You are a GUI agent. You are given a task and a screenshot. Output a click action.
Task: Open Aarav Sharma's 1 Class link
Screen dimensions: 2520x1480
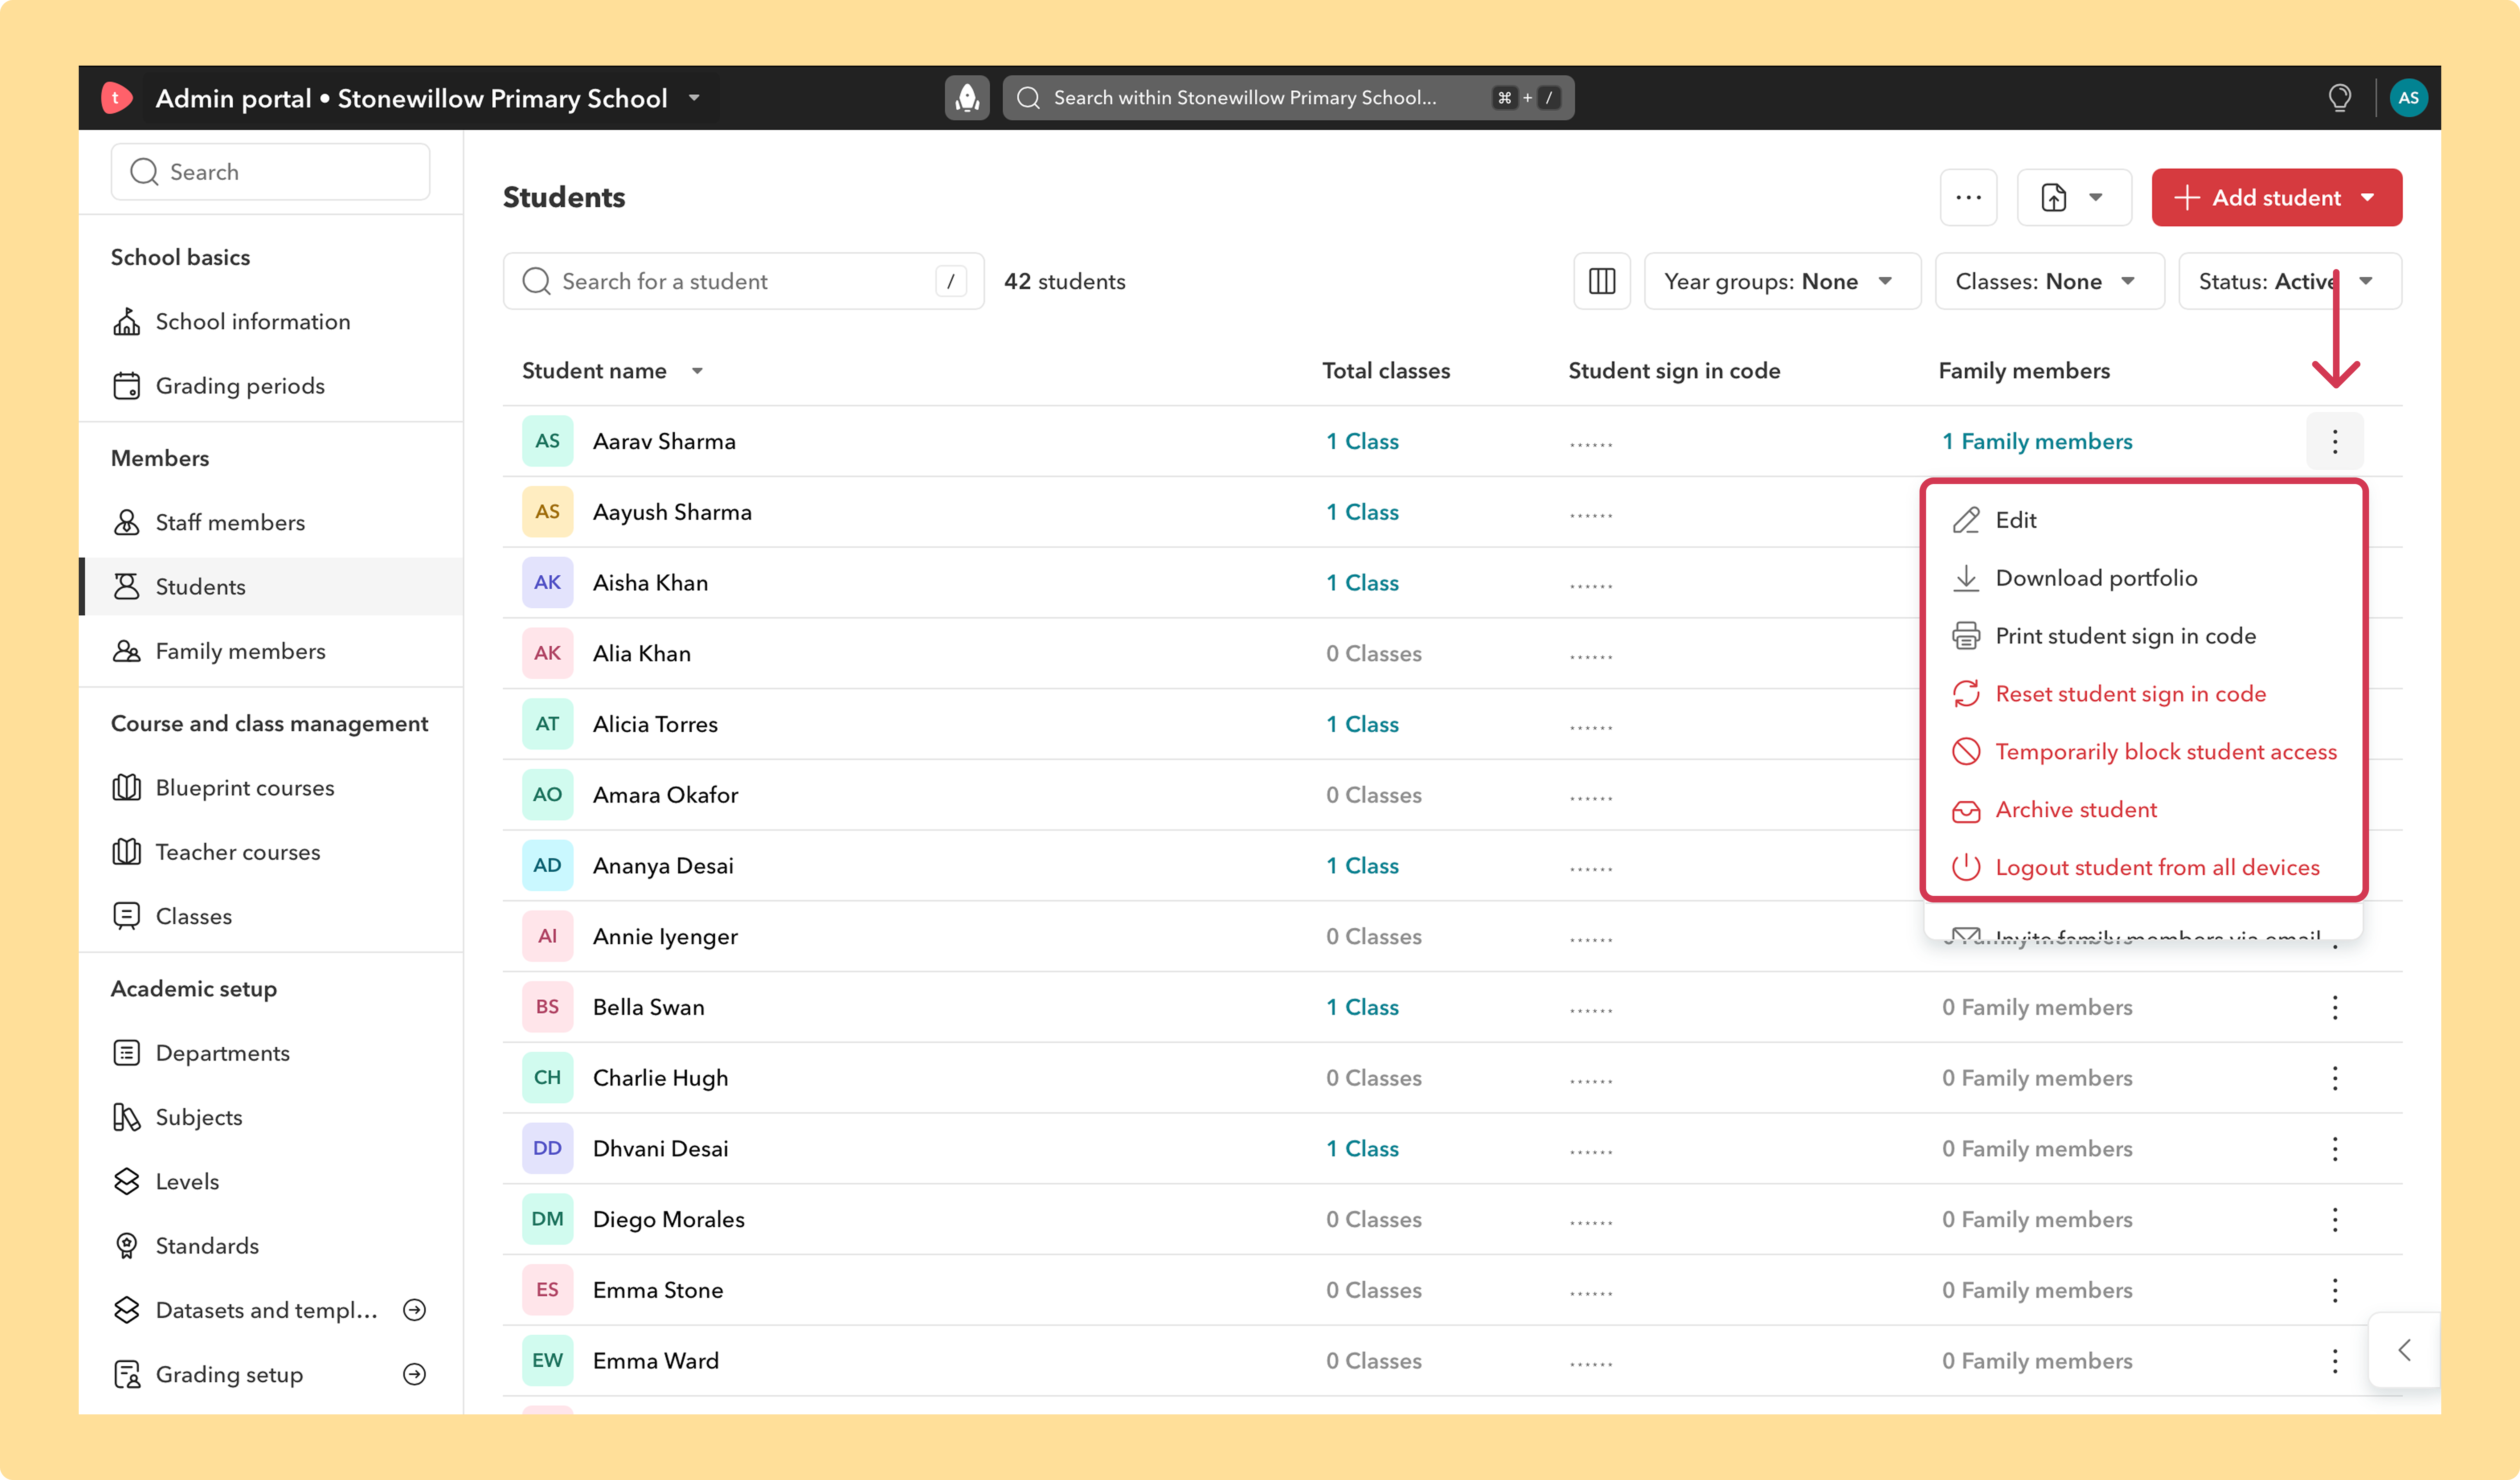(x=1362, y=441)
